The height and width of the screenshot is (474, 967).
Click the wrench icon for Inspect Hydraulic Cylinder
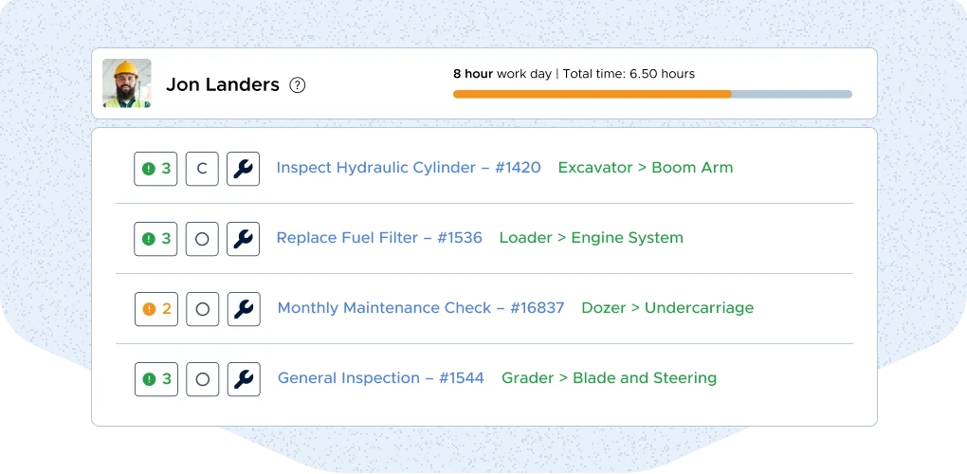click(x=243, y=169)
